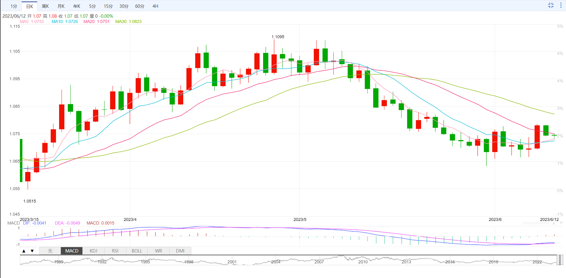Select the WR indicator button
Viewport: 566px width, 278px height.
159,251
